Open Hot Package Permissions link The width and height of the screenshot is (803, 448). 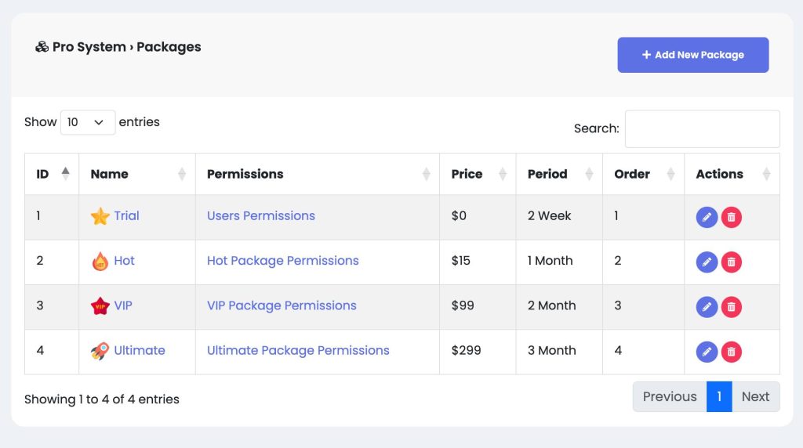click(x=282, y=261)
